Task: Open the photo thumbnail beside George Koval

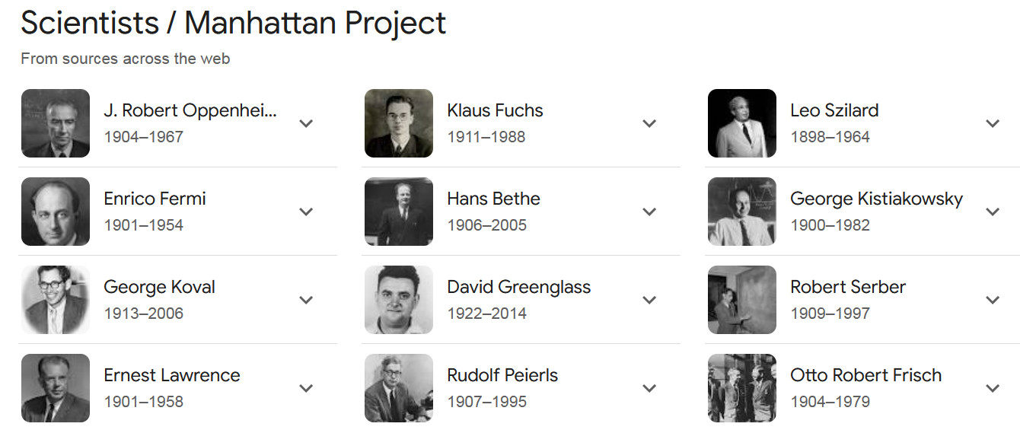Action: 56,300
